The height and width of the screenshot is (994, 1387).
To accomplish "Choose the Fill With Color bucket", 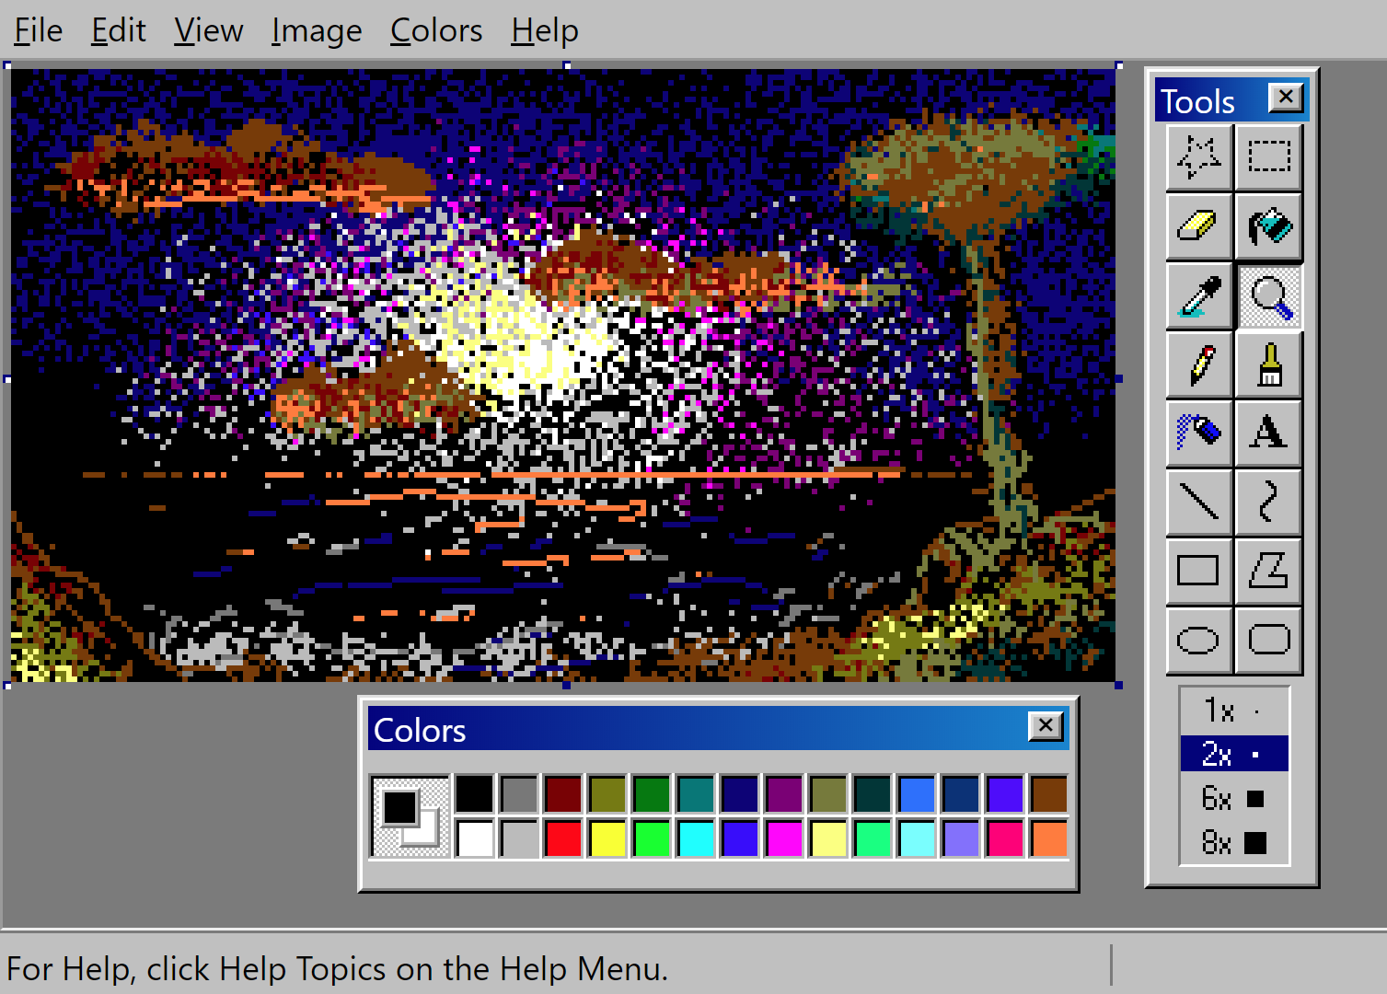I will (x=1268, y=226).
